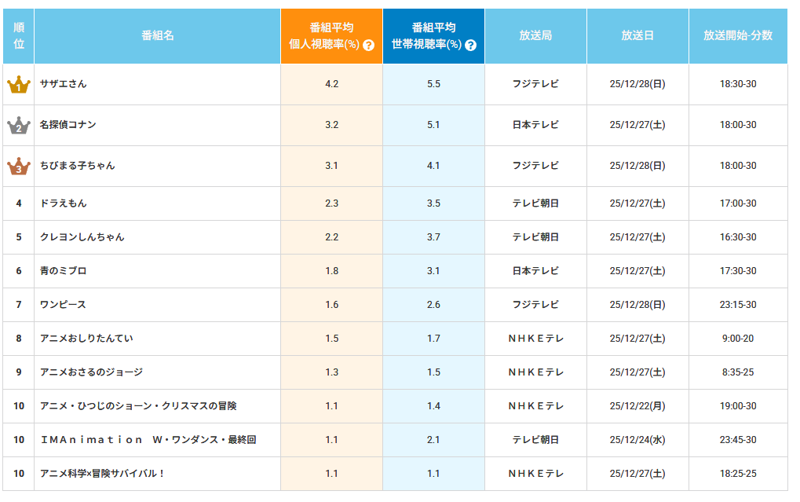800x502 pixels.
Task: Open the サザエさん program title
Action: pos(64,84)
